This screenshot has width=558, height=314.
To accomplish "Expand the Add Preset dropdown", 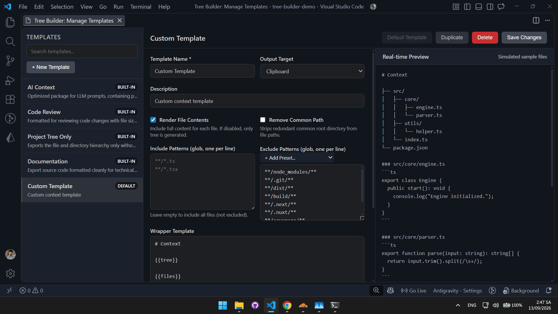I will (x=297, y=158).
